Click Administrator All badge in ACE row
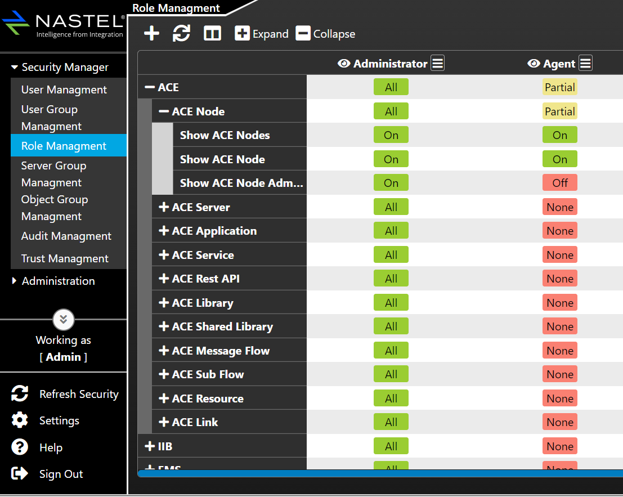 391,87
